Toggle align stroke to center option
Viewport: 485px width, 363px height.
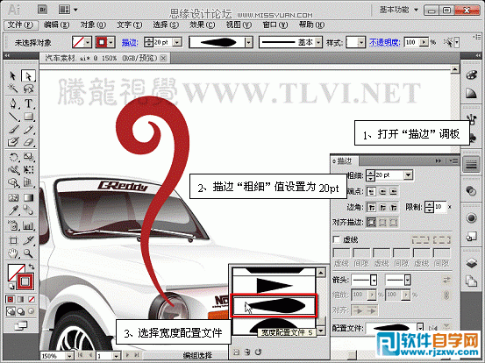[372, 222]
